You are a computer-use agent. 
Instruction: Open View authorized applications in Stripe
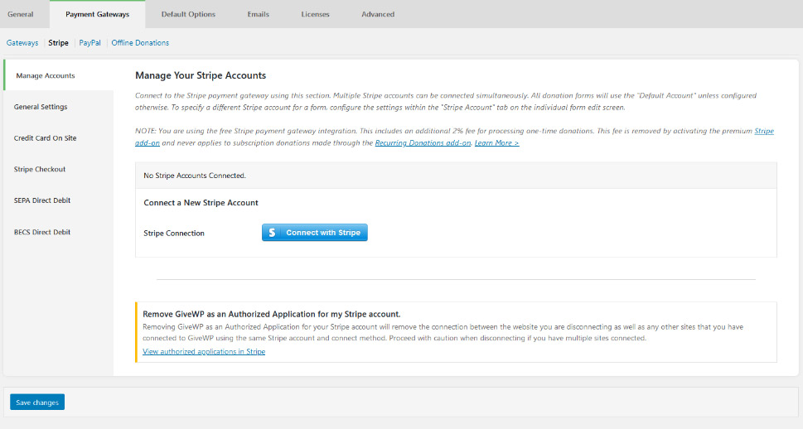click(x=204, y=352)
